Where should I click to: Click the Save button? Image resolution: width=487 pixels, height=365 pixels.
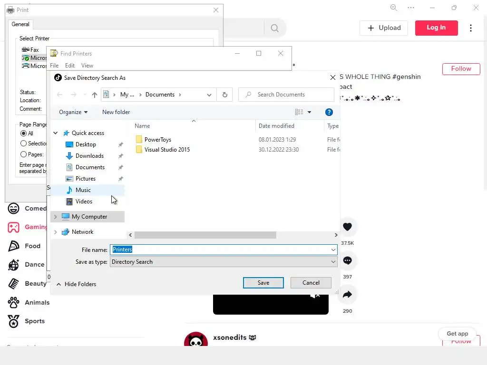[x=263, y=283]
